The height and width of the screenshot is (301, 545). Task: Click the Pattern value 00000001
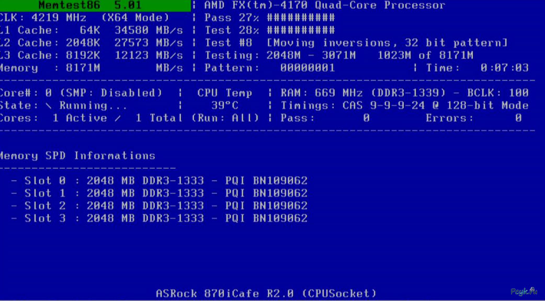(307, 68)
